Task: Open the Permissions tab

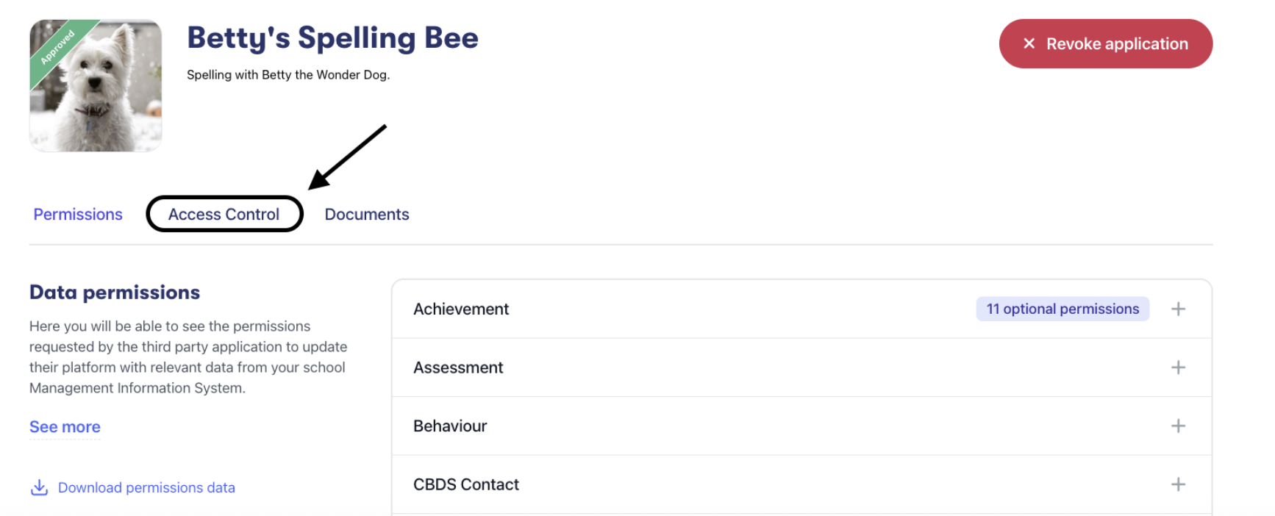Action: tap(78, 215)
